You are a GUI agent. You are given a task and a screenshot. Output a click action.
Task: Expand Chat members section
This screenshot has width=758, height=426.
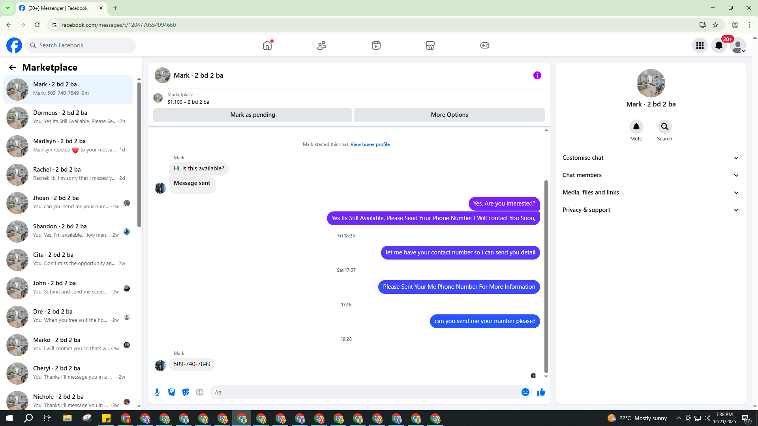(x=651, y=175)
